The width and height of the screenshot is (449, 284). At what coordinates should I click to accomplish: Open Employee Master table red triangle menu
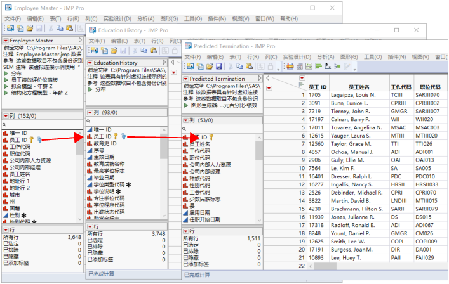(x=6, y=41)
